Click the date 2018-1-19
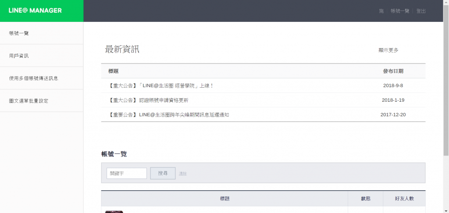The image size is (449, 213). [393, 100]
